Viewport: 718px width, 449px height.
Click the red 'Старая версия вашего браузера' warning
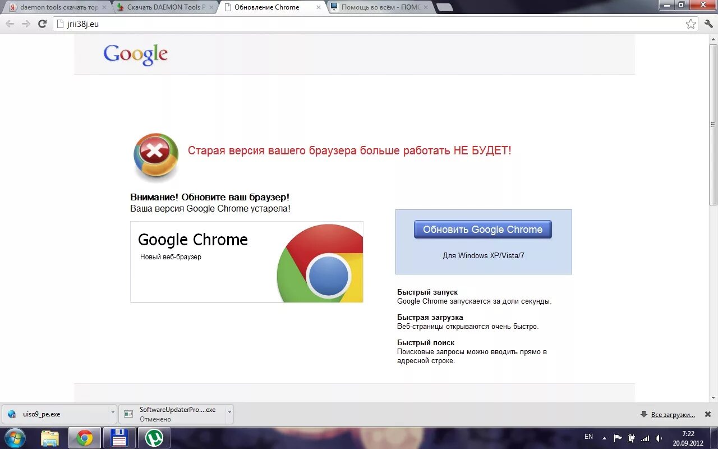click(x=349, y=150)
